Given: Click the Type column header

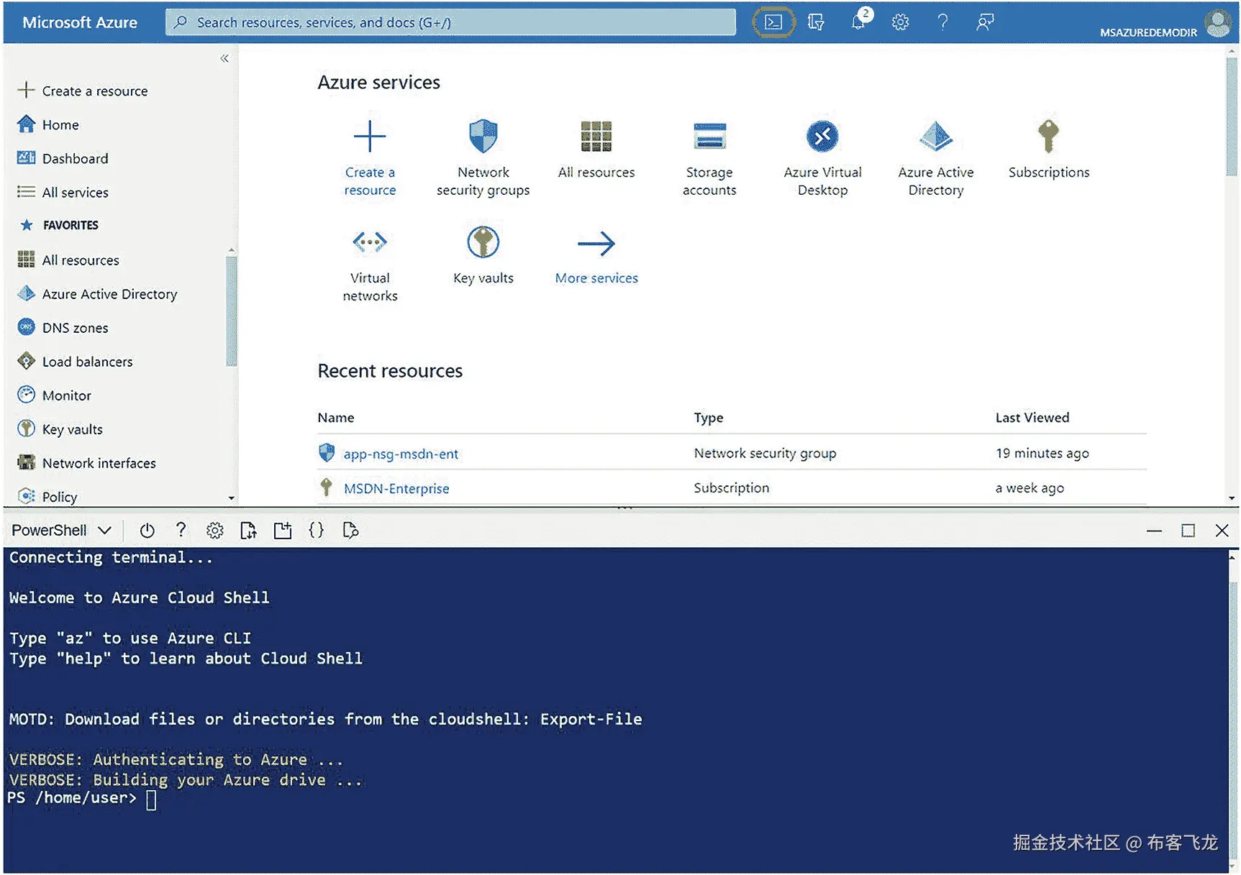Looking at the screenshot, I should pos(709,417).
